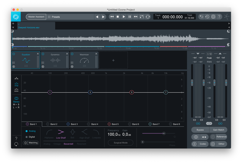This screenshot has width=242, height=163.
Task: Remove the Maximizer module
Action: click(96, 54)
